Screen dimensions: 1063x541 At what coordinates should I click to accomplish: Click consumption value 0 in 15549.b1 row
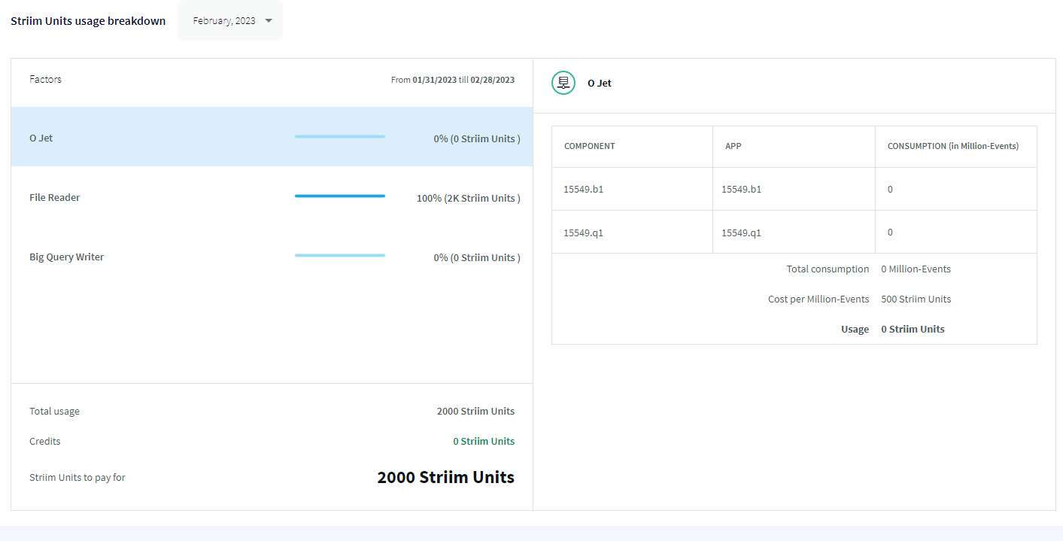coord(890,189)
